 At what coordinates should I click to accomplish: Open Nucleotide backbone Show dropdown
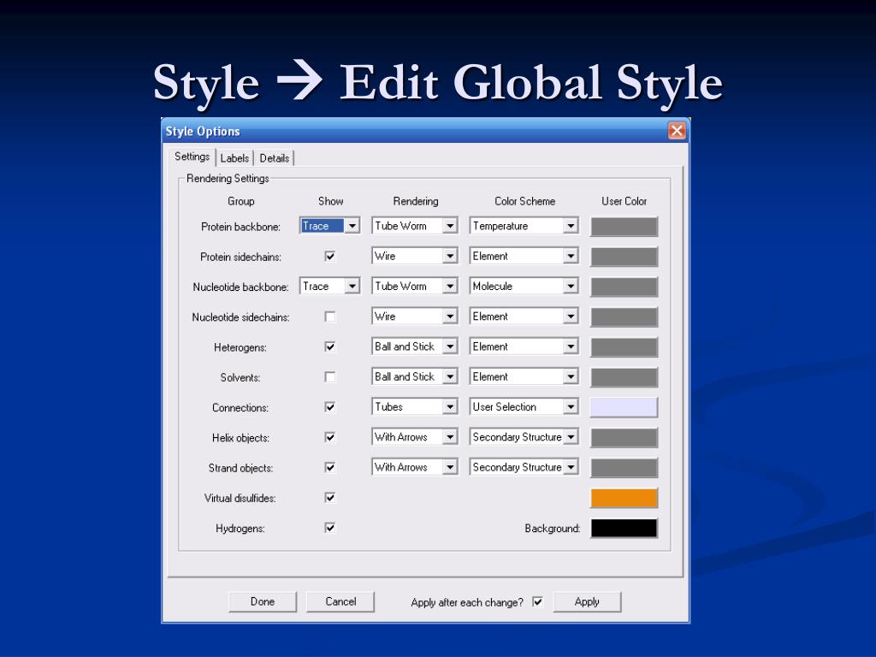coord(329,286)
